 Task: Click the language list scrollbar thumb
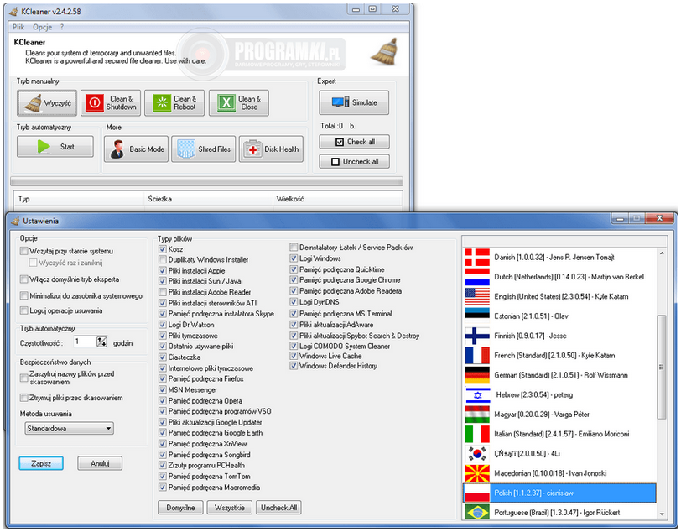(x=662, y=367)
